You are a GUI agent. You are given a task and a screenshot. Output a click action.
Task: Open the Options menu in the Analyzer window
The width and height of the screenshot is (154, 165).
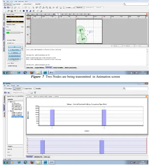[13, 86]
